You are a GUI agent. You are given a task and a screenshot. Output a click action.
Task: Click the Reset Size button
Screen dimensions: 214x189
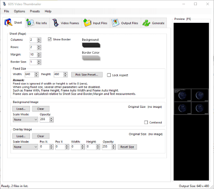(127, 147)
